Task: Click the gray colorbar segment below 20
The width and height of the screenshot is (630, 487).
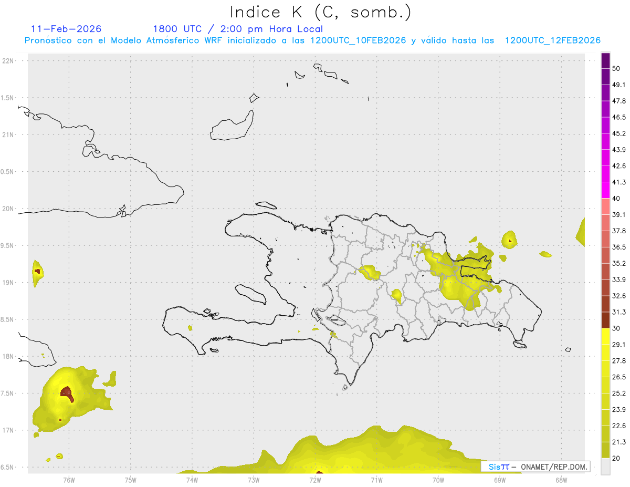Action: click(606, 467)
